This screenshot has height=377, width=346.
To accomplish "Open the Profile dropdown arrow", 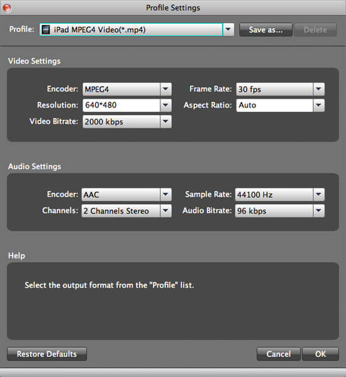I will coord(228,30).
